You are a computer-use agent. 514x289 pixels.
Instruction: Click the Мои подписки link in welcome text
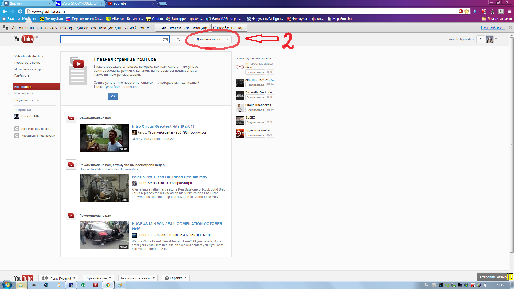point(125,87)
